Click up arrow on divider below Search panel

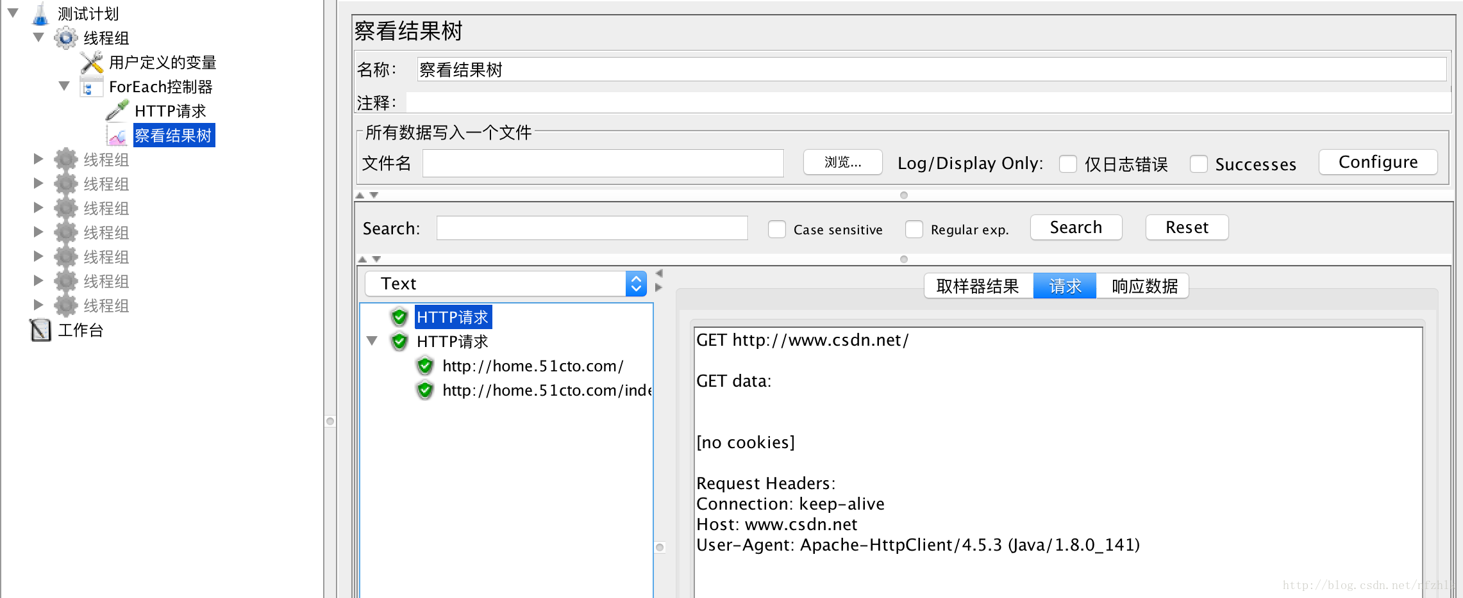(x=363, y=259)
